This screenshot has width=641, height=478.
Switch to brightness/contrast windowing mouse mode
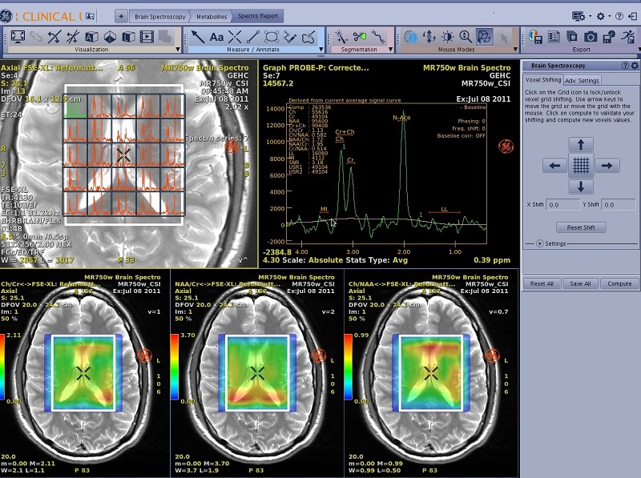click(447, 37)
